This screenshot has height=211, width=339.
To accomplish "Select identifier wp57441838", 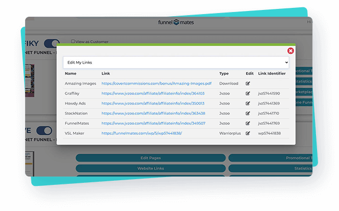I will pos(270,133).
